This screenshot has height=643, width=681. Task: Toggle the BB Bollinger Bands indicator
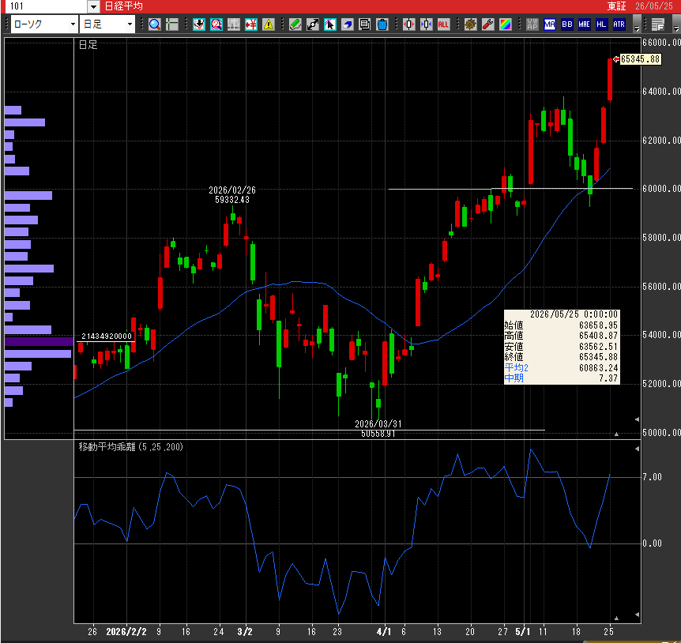tap(566, 24)
